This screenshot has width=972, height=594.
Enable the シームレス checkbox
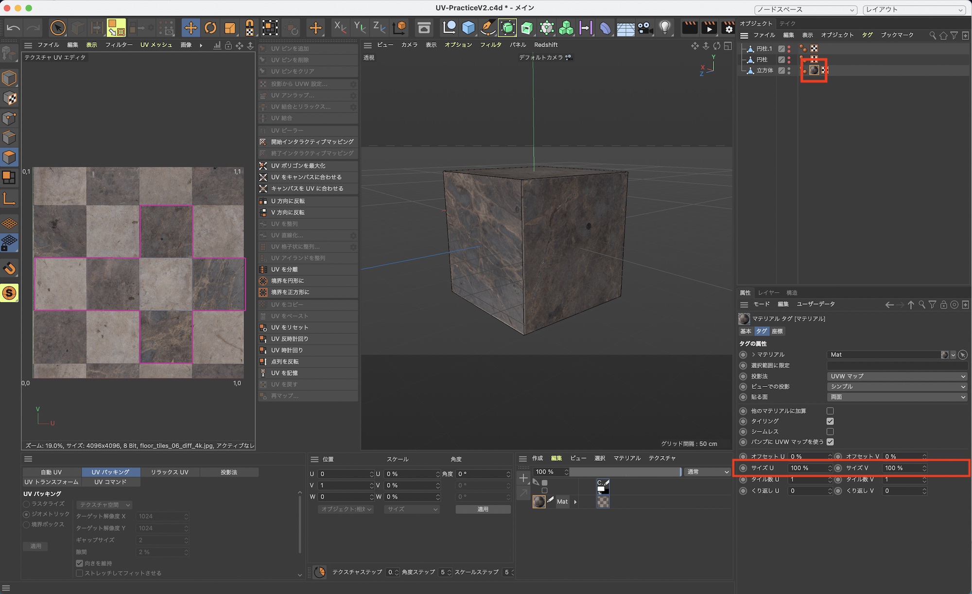(x=830, y=432)
